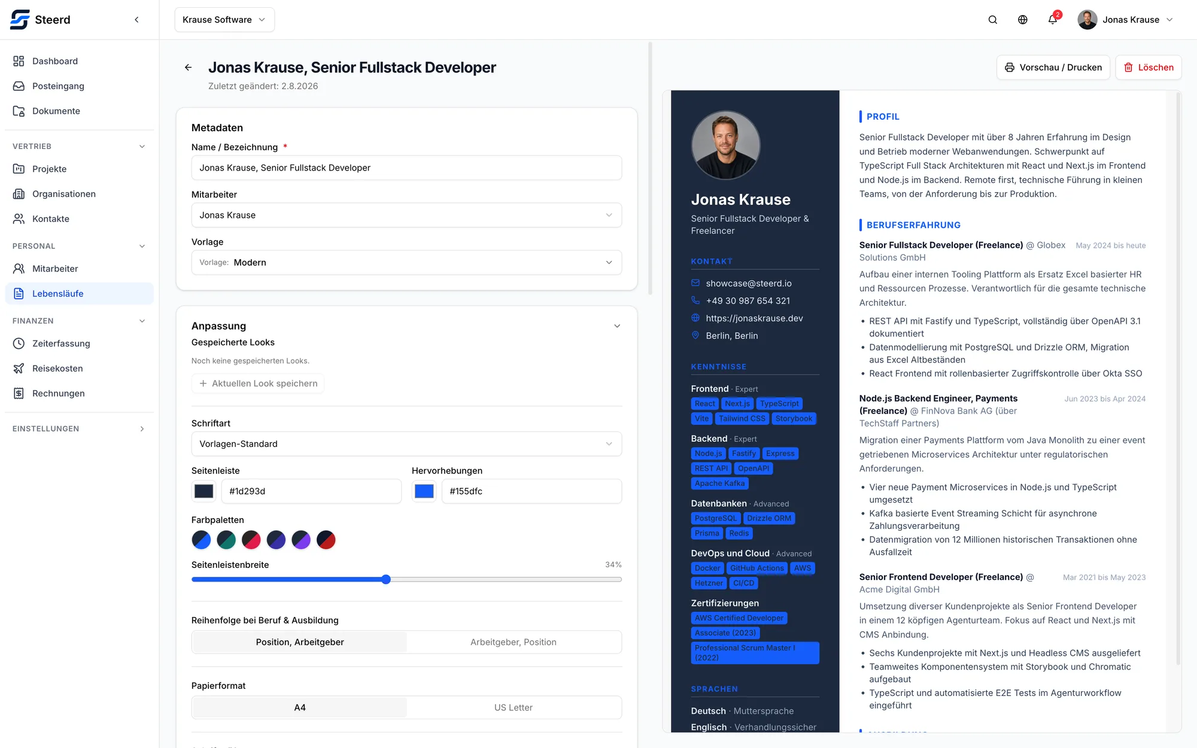The height and width of the screenshot is (748, 1197).
Task: Collapse the Anpassung section
Action: point(617,326)
